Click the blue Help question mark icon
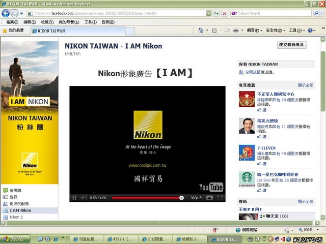Viewport: 326px width, 244px height. tap(310, 30)
